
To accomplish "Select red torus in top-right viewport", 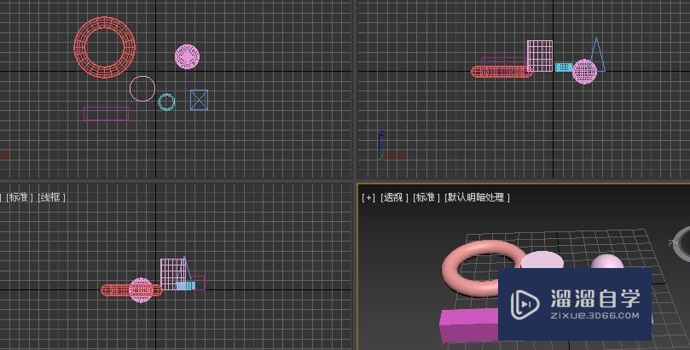I will click(x=502, y=72).
